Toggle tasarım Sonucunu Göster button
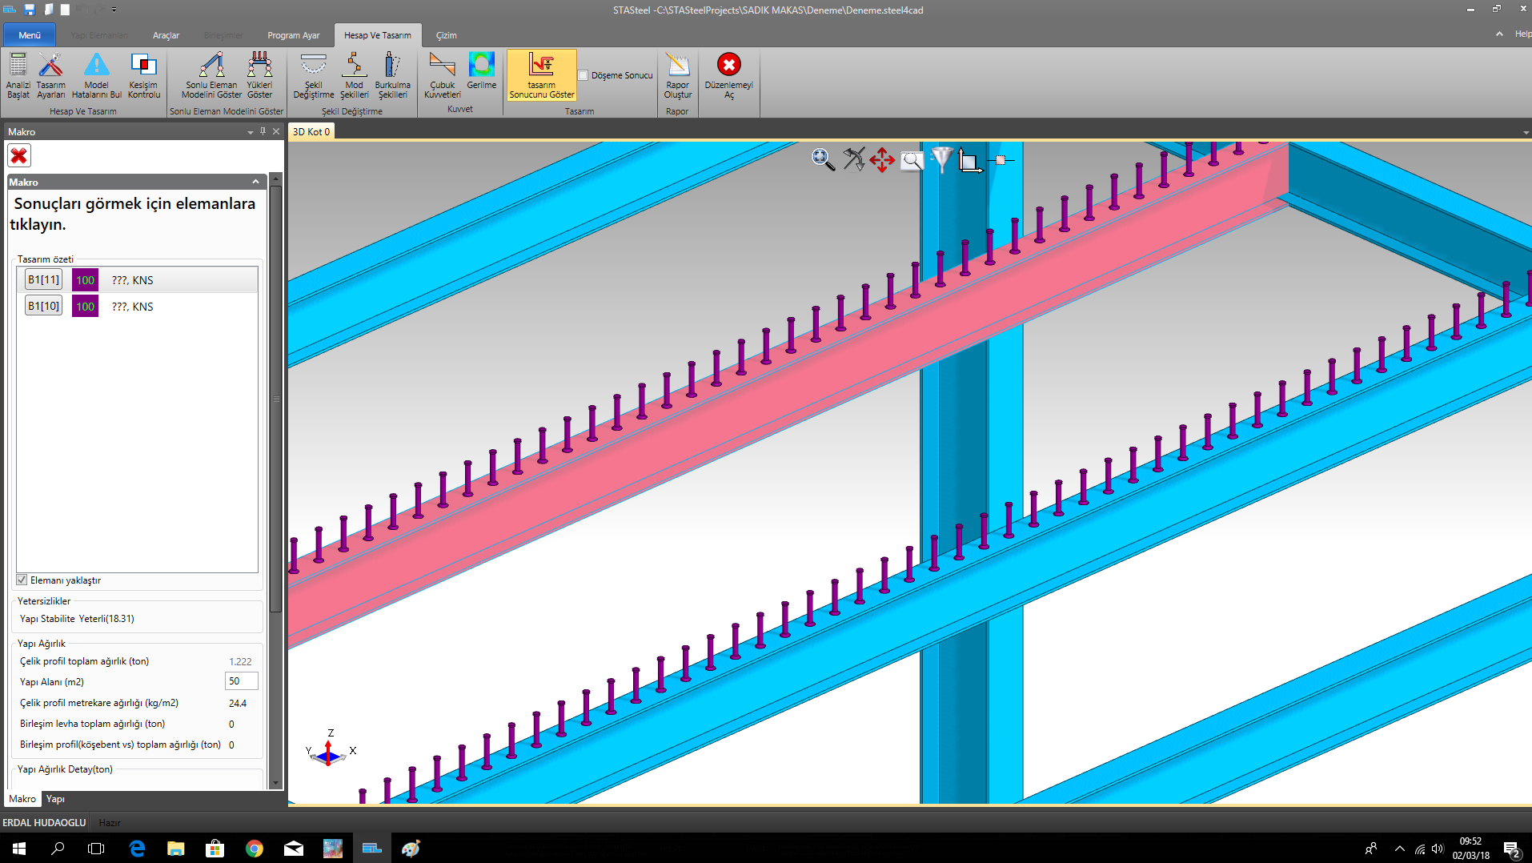This screenshot has width=1532, height=863. point(542,75)
